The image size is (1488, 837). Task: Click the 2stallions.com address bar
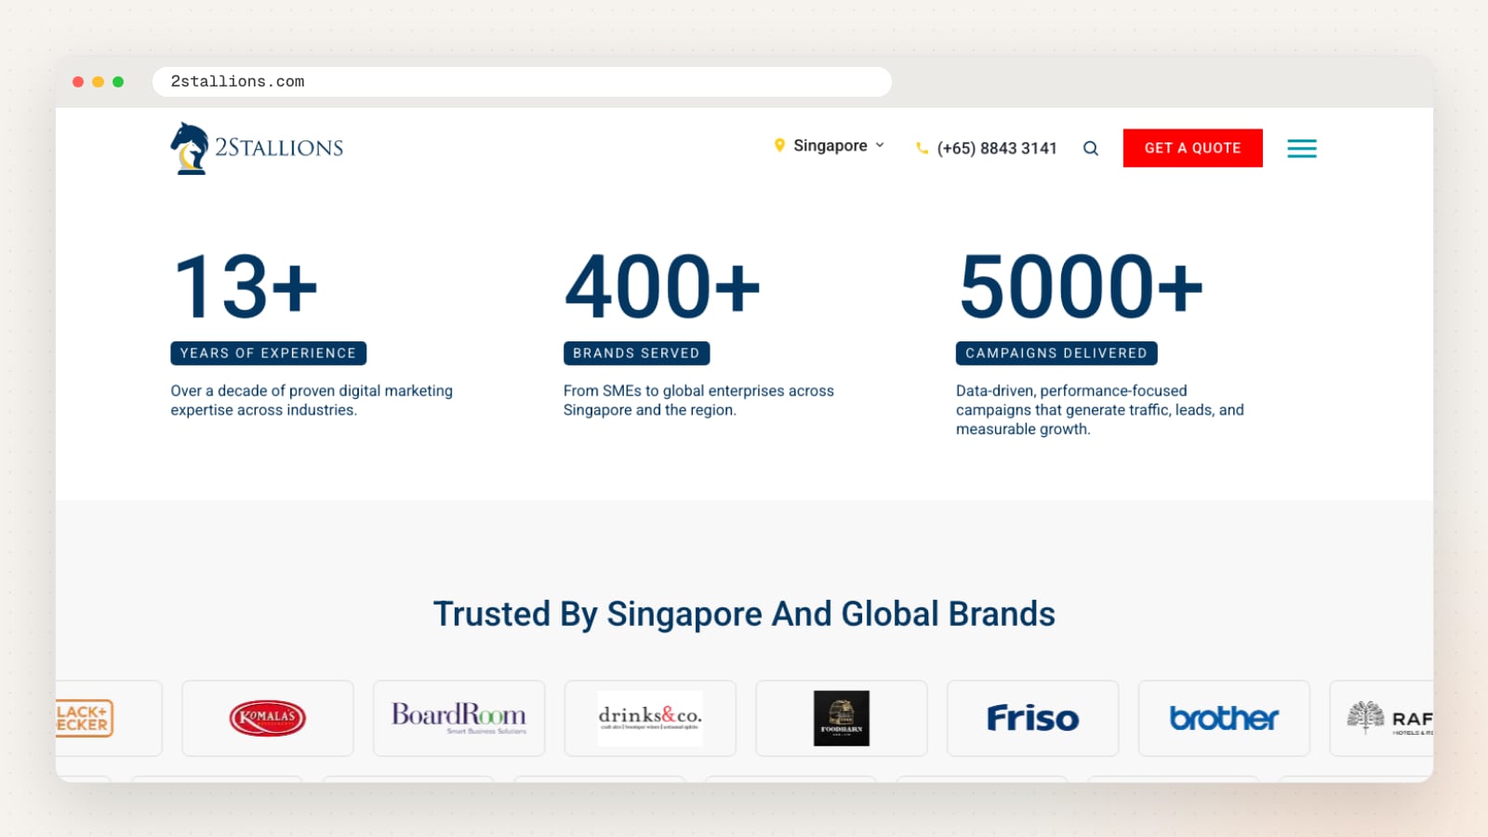pyautogui.click(x=522, y=82)
